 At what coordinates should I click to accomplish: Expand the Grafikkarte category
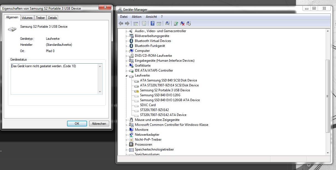tap(126, 66)
